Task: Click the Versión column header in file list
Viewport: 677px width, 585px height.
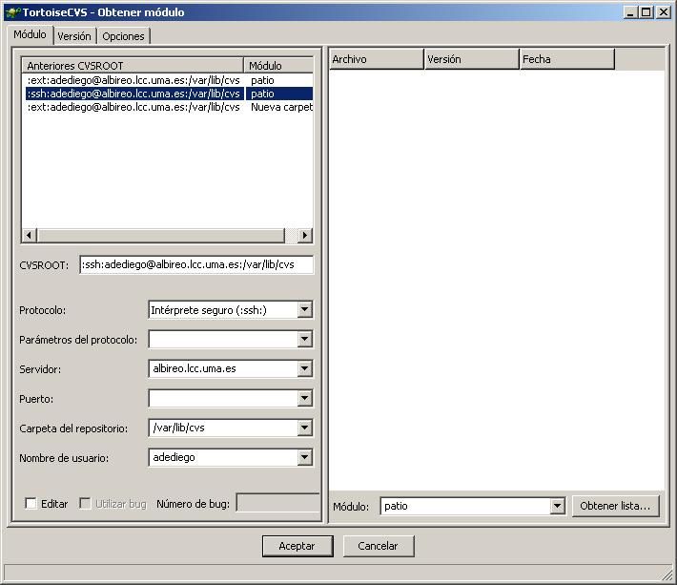Action: [472, 59]
